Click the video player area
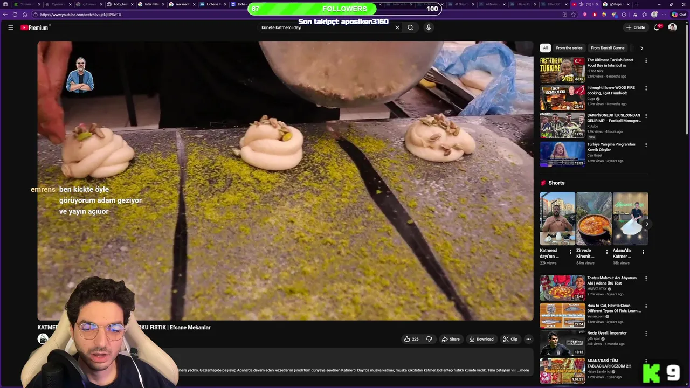This screenshot has width=690, height=388. tap(285, 181)
